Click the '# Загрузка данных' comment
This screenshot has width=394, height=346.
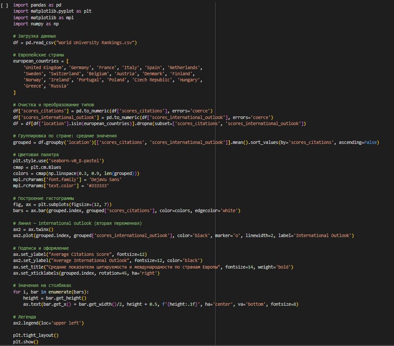click(35, 36)
